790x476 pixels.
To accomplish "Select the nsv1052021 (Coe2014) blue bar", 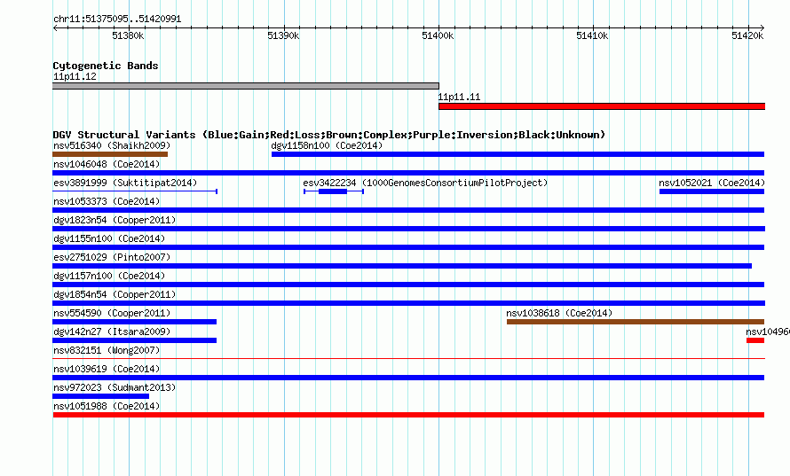I will 712,191.
